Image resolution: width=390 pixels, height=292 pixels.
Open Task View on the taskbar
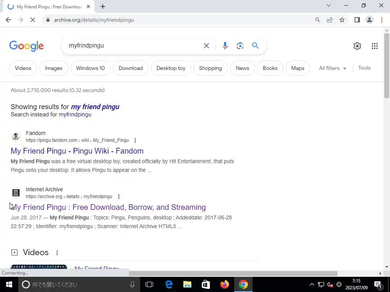point(149,284)
